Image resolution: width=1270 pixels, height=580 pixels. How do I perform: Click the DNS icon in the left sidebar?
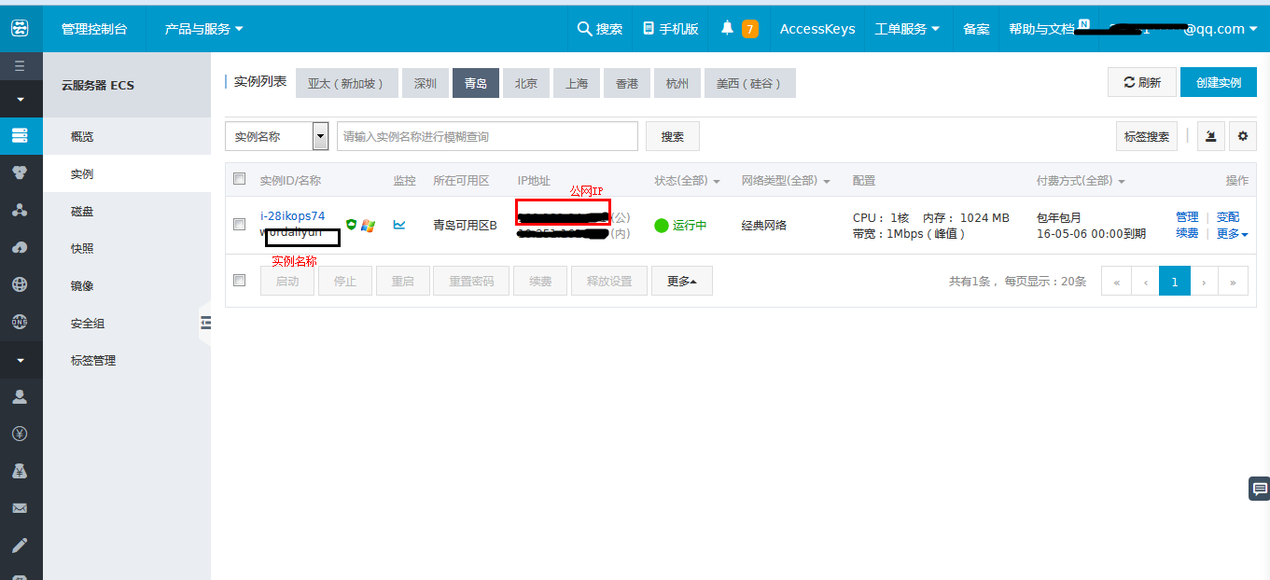21,322
